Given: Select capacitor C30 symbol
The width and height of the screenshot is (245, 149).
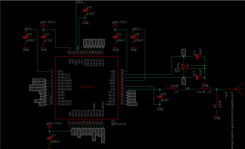Looking at the screenshot, I should point(133,37).
